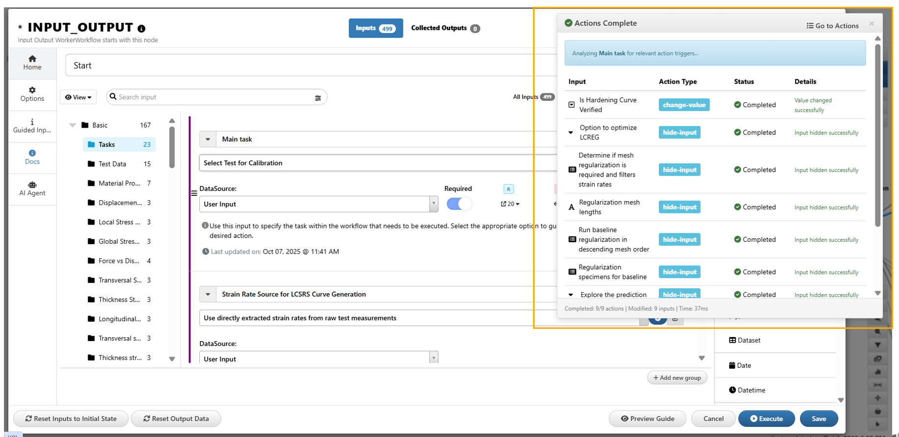Screen dimensions: 899x437
Task: Switch to Collected Outputs tab
Action: point(445,28)
